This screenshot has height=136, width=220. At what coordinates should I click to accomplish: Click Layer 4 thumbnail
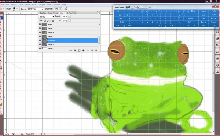pyautogui.click(x=45, y=41)
